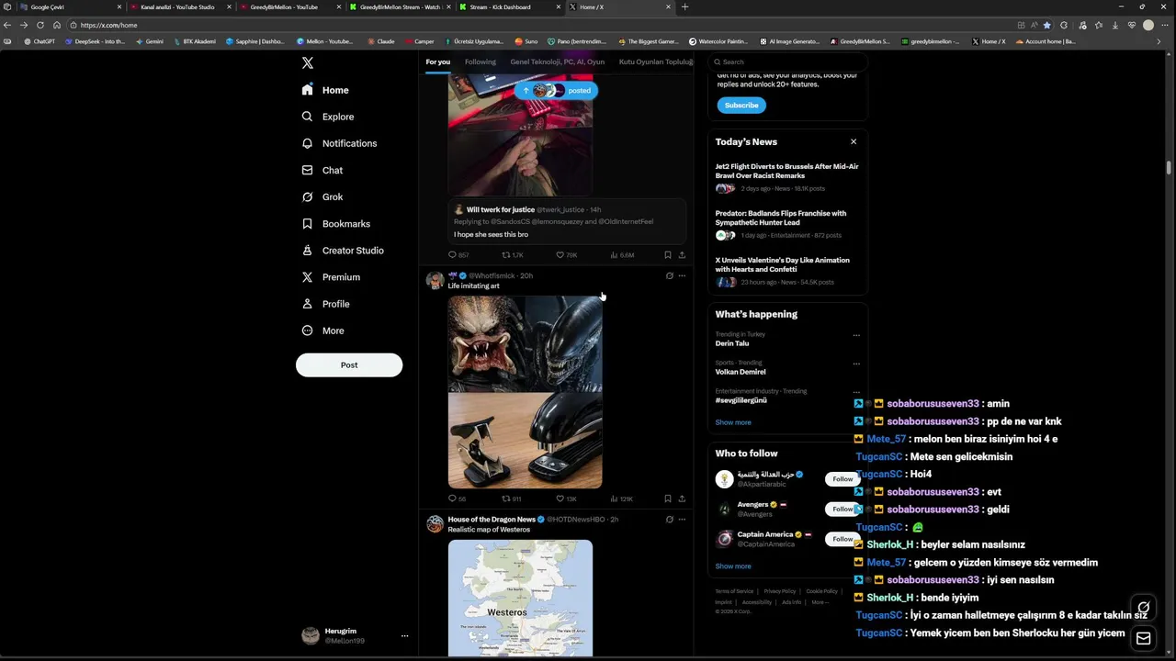
Task: Close the Today's News panel
Action: [854, 141]
